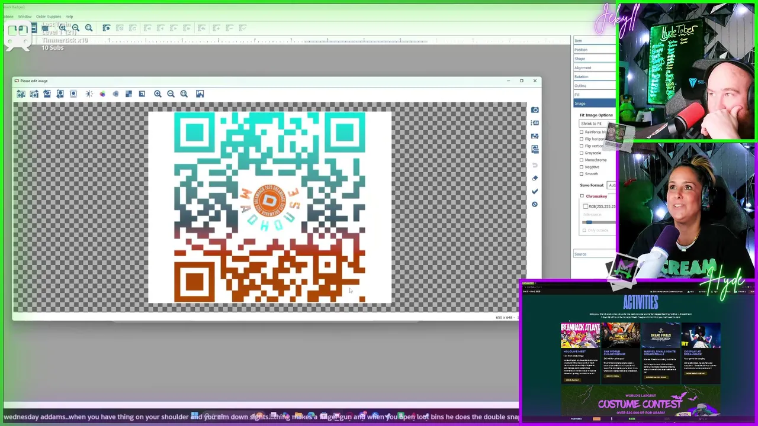
Task: Click the Tolerance slider handle
Action: tap(589, 222)
